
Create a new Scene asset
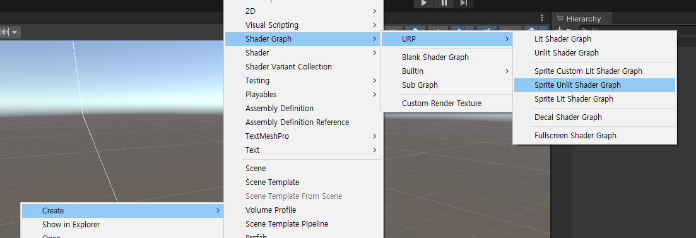pos(304,169)
